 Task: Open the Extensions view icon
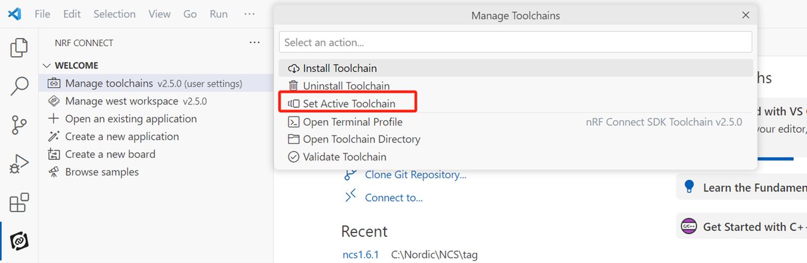(x=19, y=202)
